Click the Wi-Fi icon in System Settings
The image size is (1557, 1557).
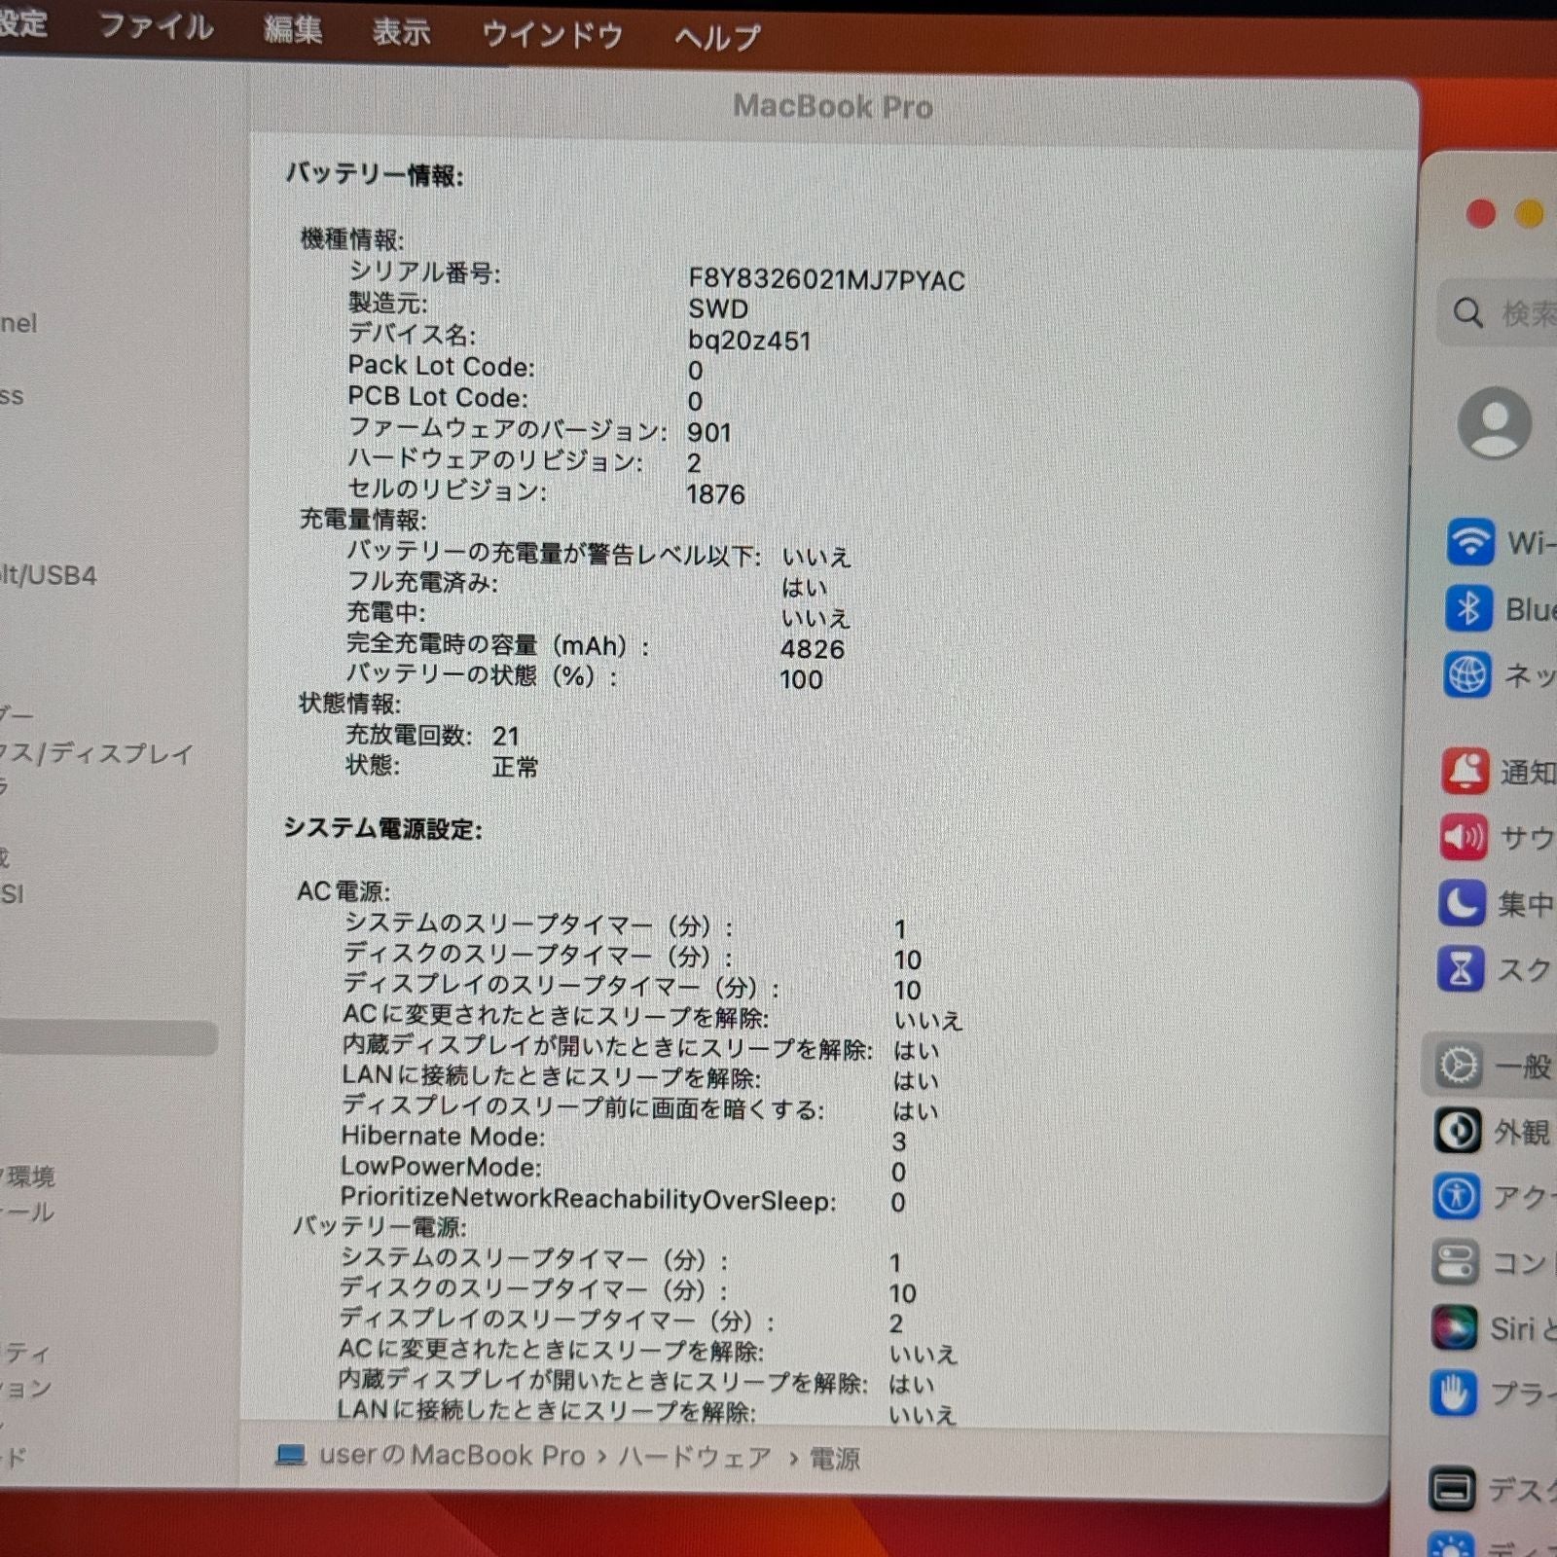(1469, 540)
